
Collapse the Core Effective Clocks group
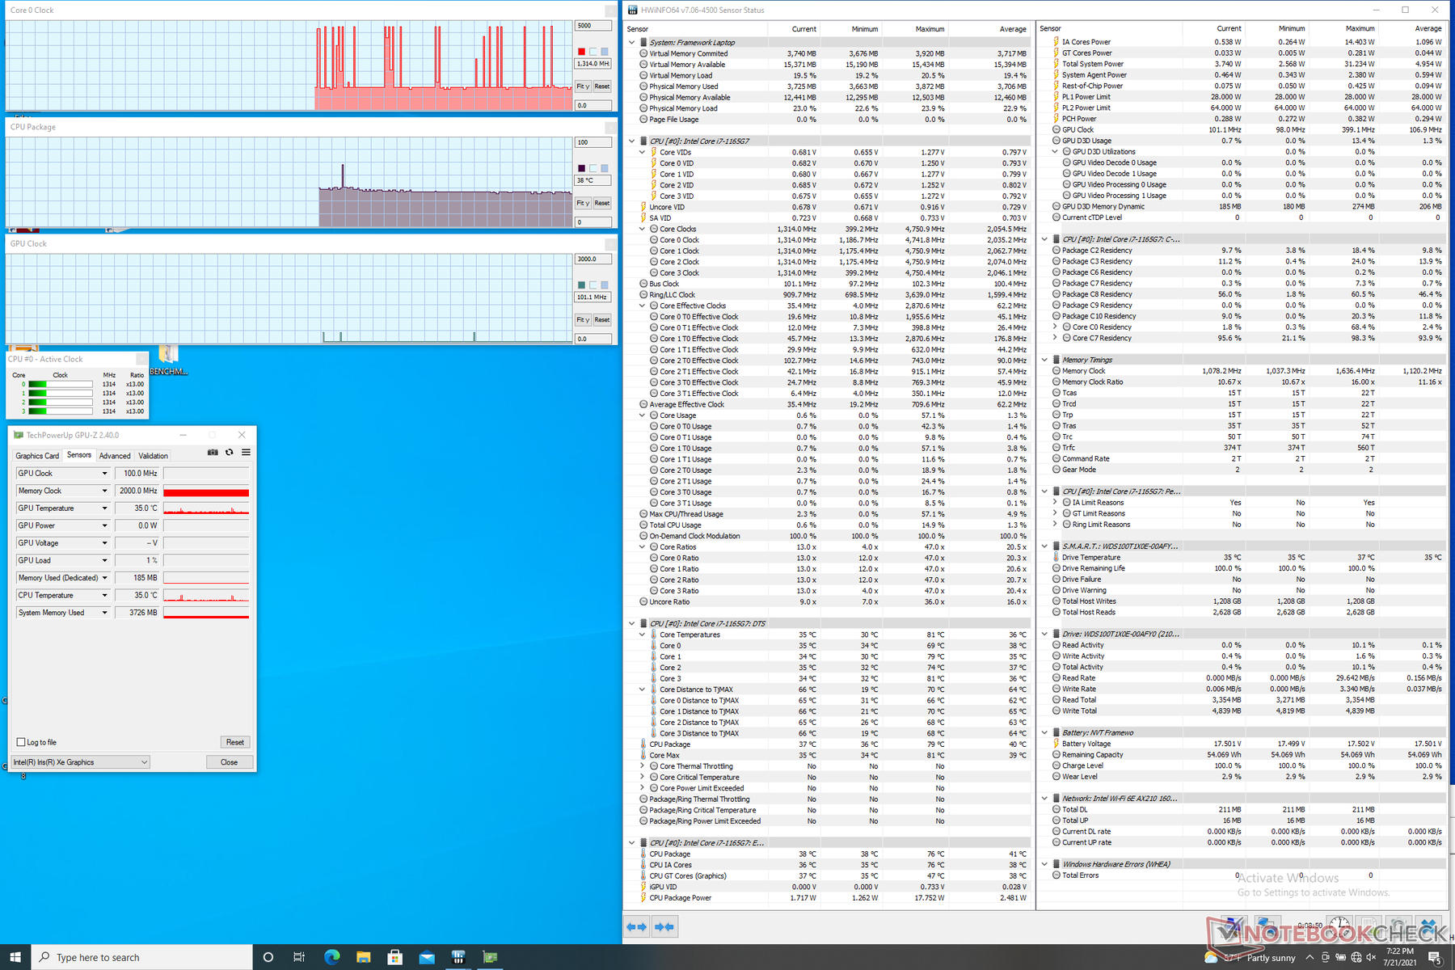point(643,306)
